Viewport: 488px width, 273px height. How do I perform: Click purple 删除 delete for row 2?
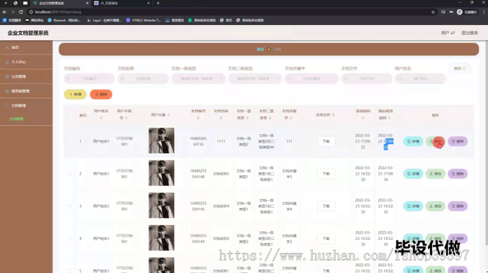coord(458,174)
